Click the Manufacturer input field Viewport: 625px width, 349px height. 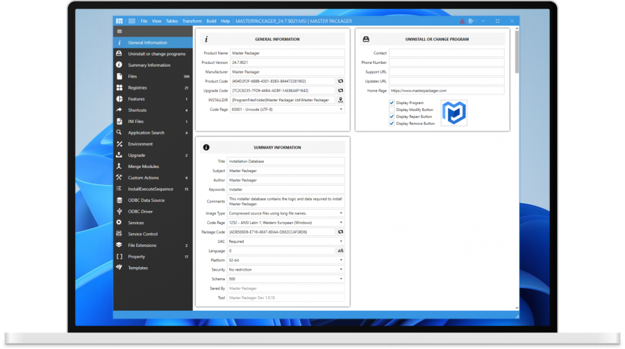[287, 72]
